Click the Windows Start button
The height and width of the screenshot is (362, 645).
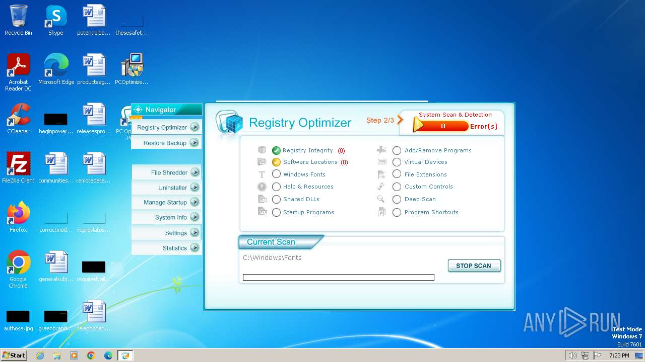click(x=14, y=355)
